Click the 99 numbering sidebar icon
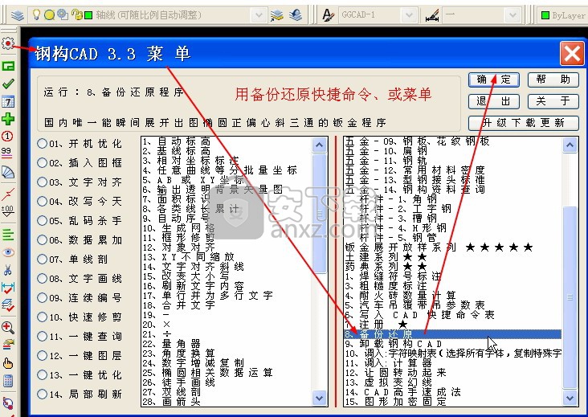The width and height of the screenshot is (588, 417). coord(6,152)
